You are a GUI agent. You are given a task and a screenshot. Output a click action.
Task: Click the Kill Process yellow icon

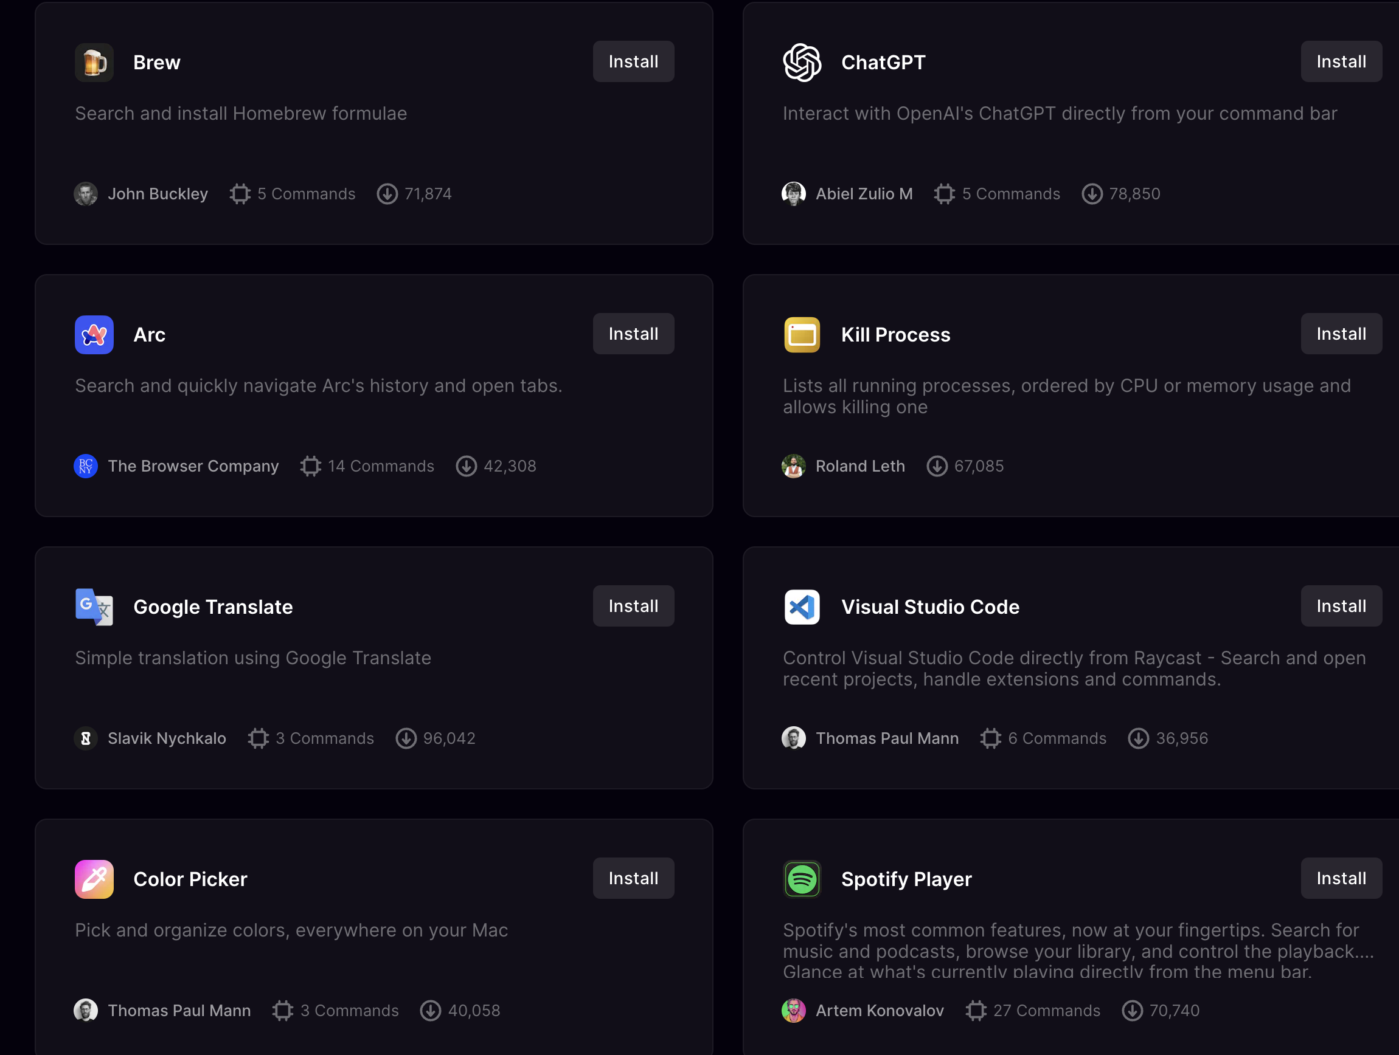click(802, 335)
